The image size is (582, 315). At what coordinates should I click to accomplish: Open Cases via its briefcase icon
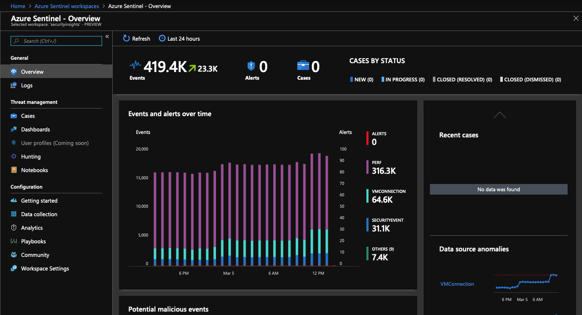pos(14,116)
